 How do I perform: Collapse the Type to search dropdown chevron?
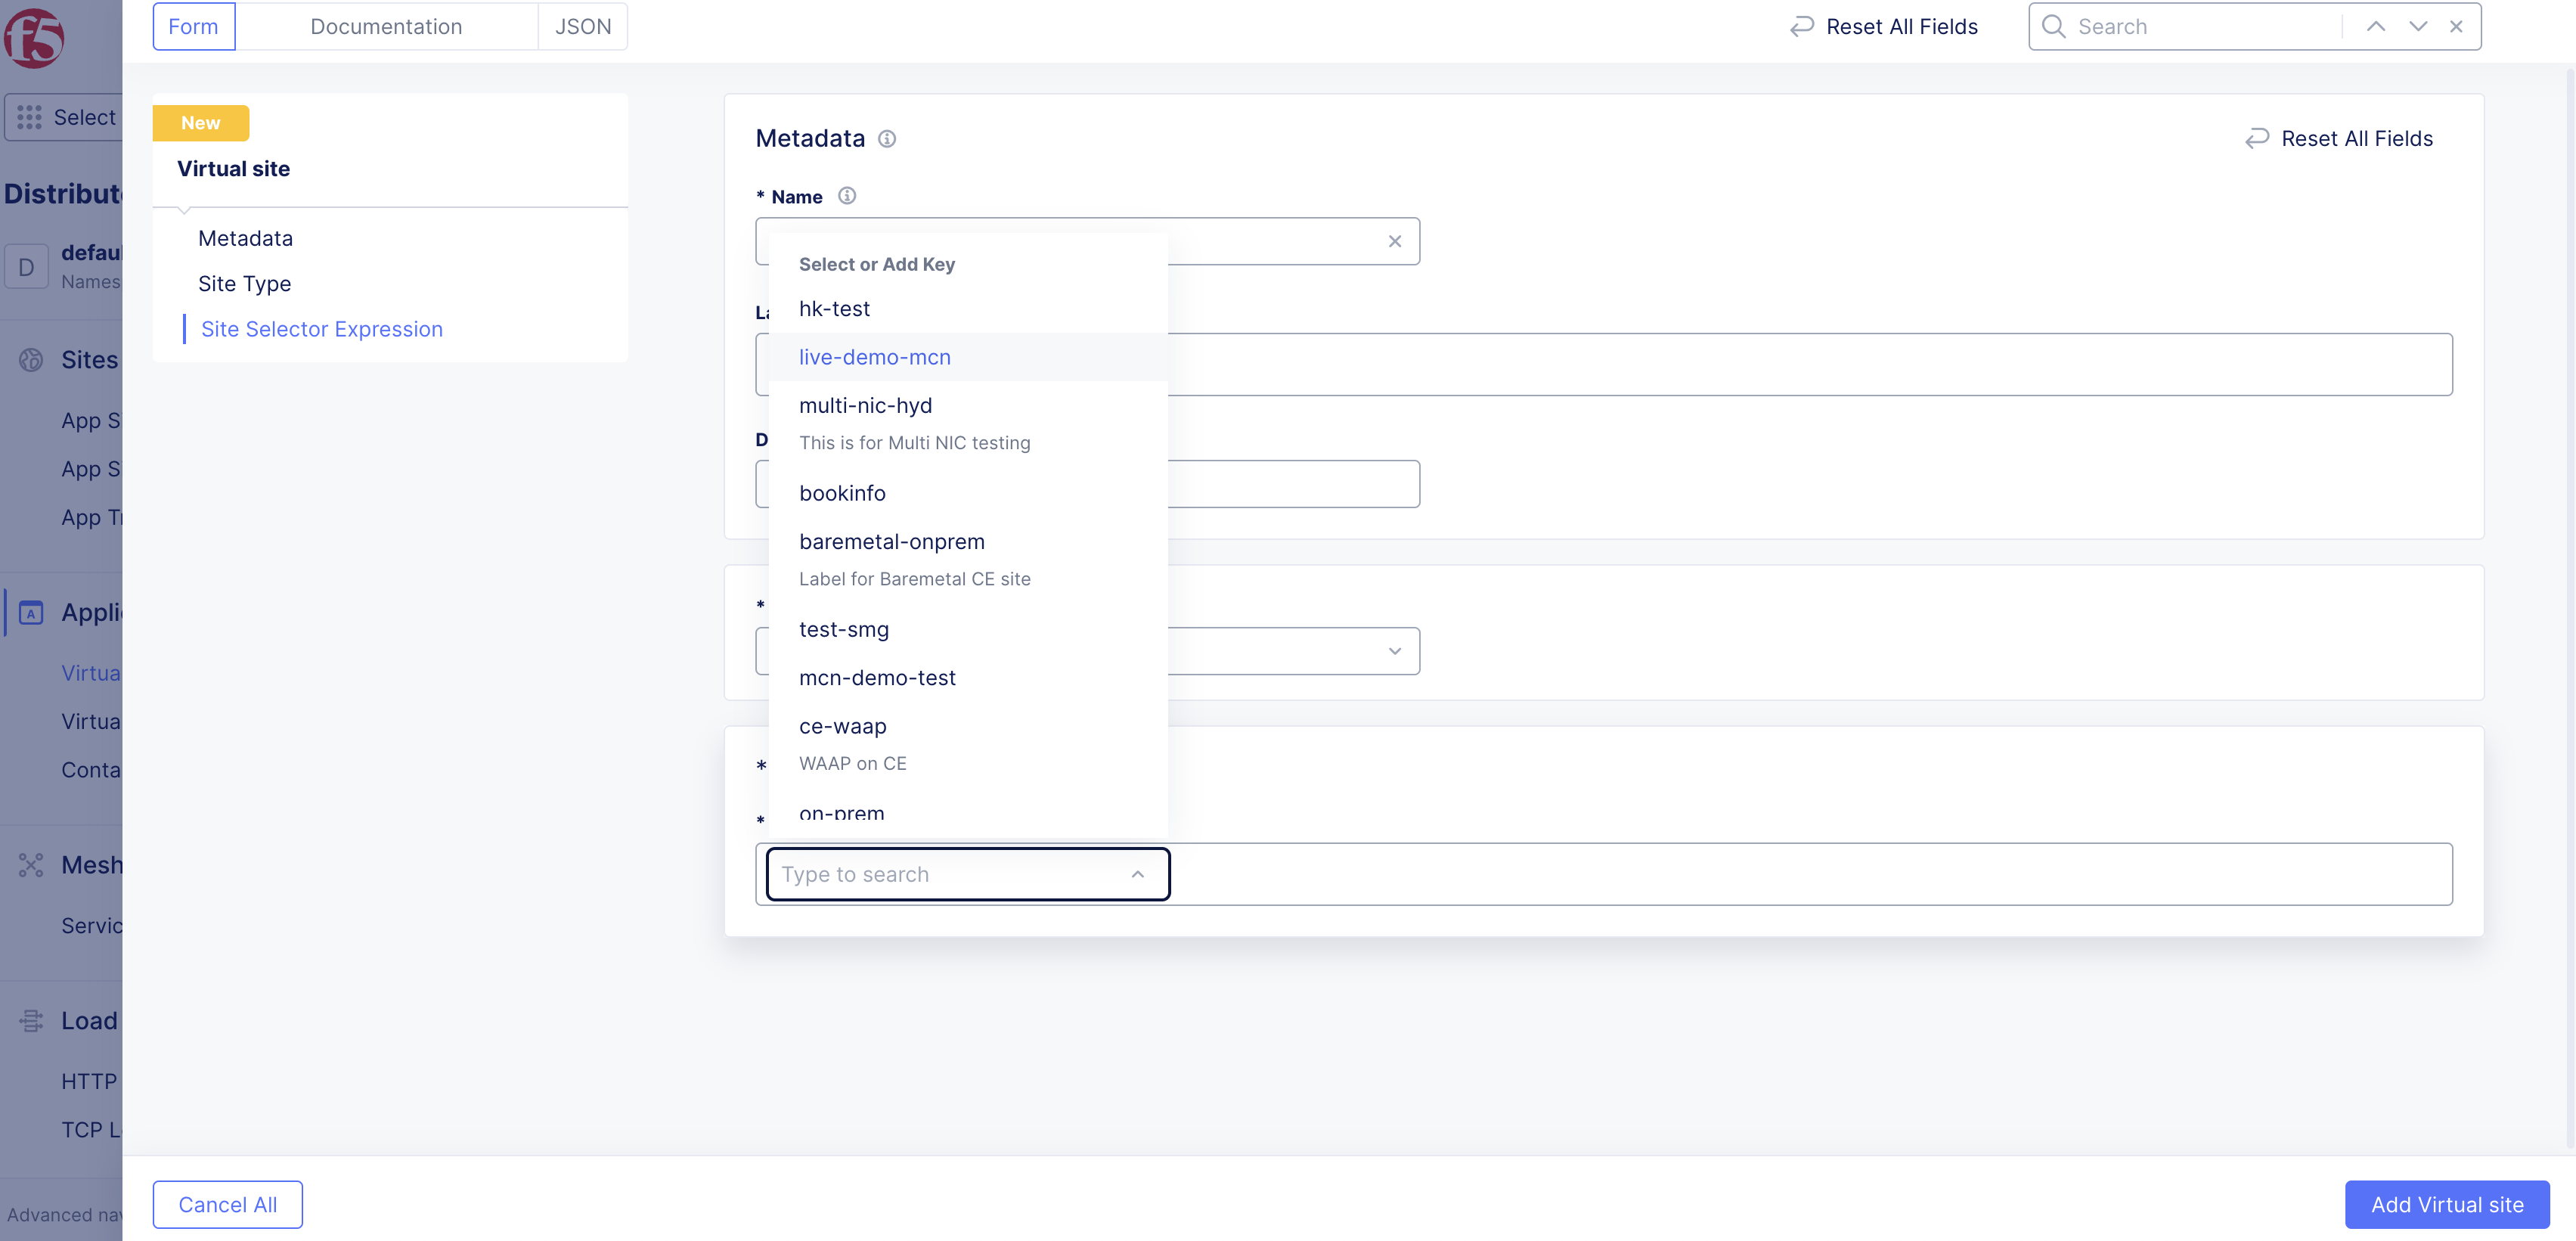tap(1137, 874)
